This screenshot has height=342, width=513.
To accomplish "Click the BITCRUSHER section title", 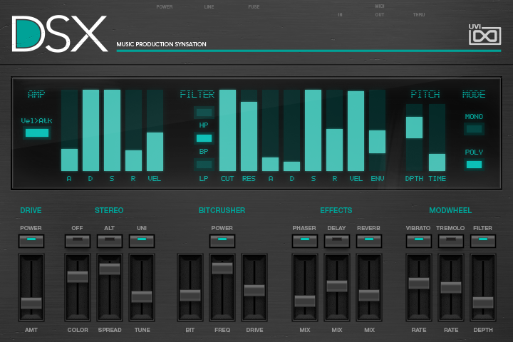I will (222, 210).
